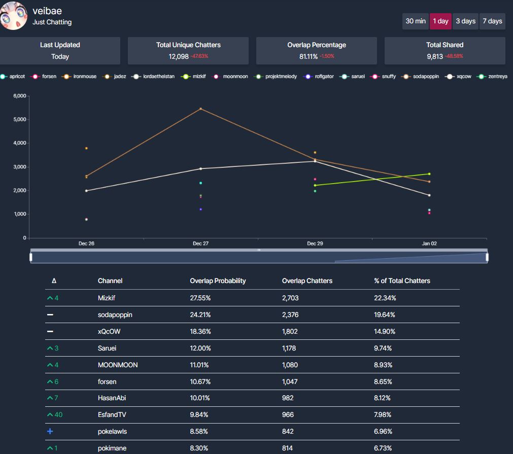Open the MOONMOON channel link
Image resolution: width=513 pixels, height=454 pixels.
117,365
